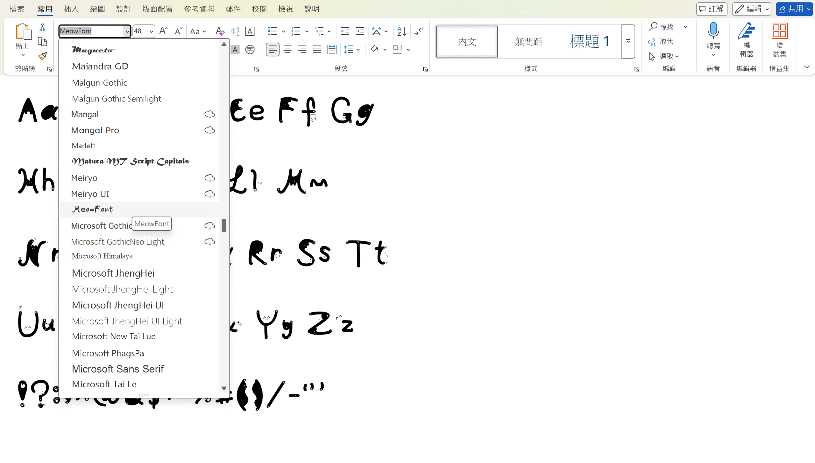Viewport: 815px width, 463px height.
Task: Open the Change Case dropdown
Action: tap(198, 31)
